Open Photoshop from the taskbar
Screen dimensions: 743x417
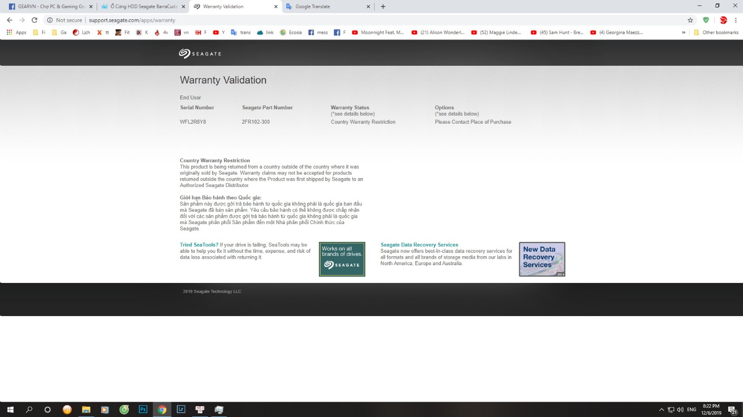(143, 410)
